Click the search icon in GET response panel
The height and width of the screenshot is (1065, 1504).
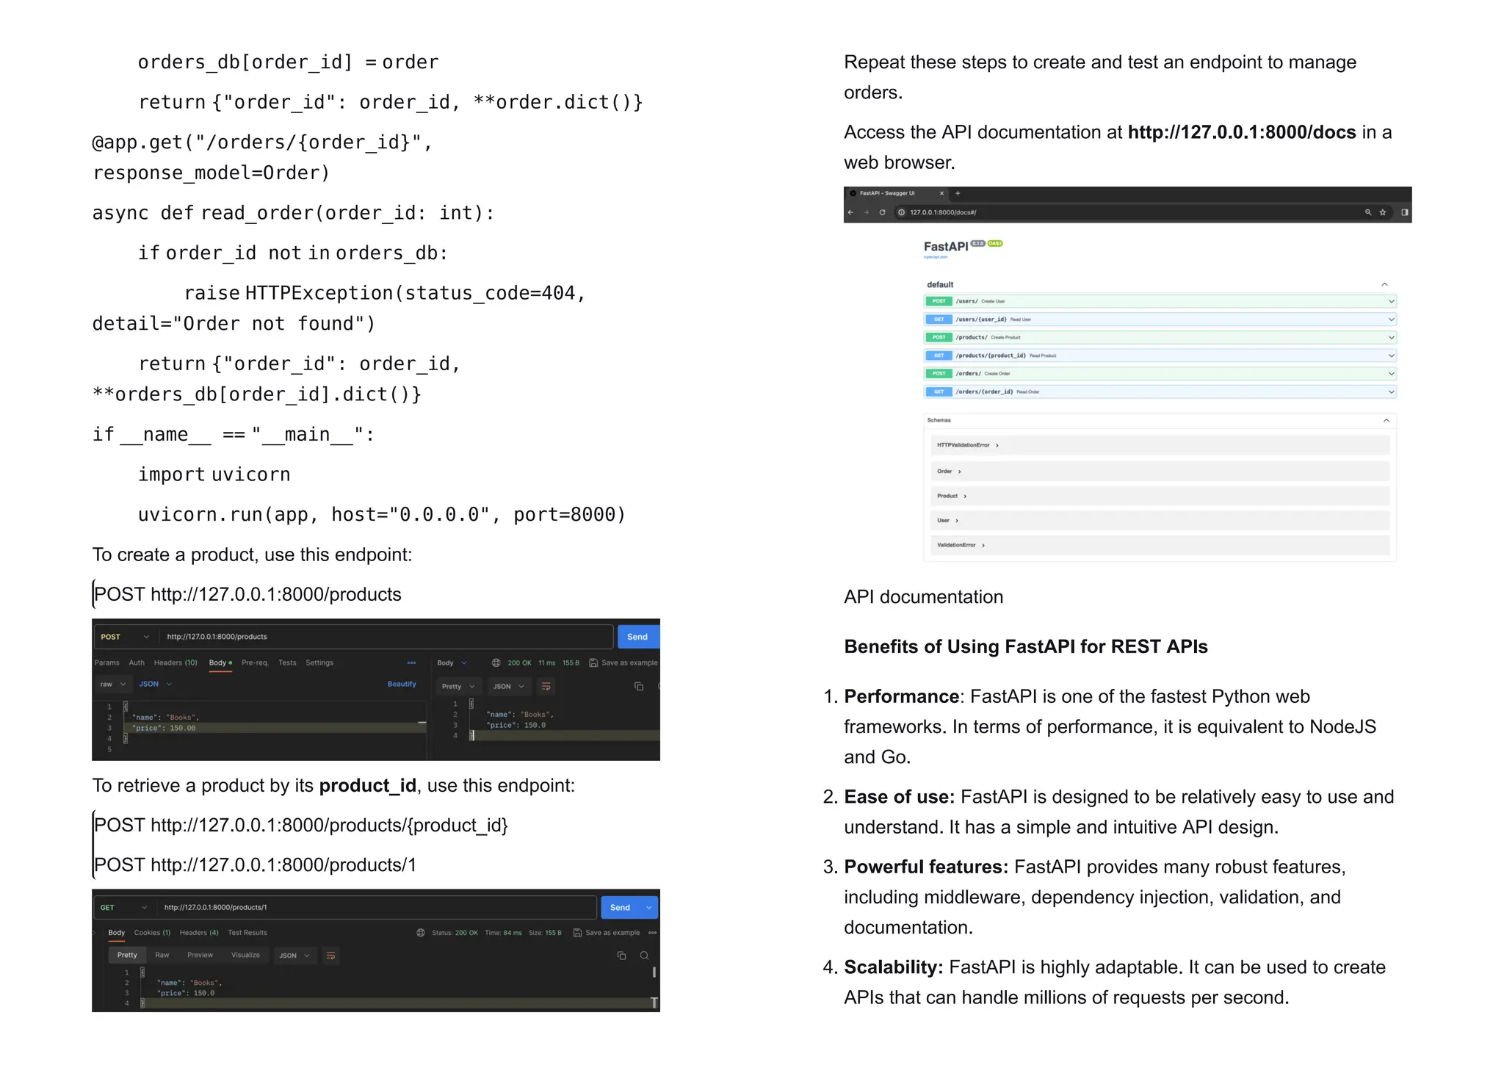click(x=644, y=956)
